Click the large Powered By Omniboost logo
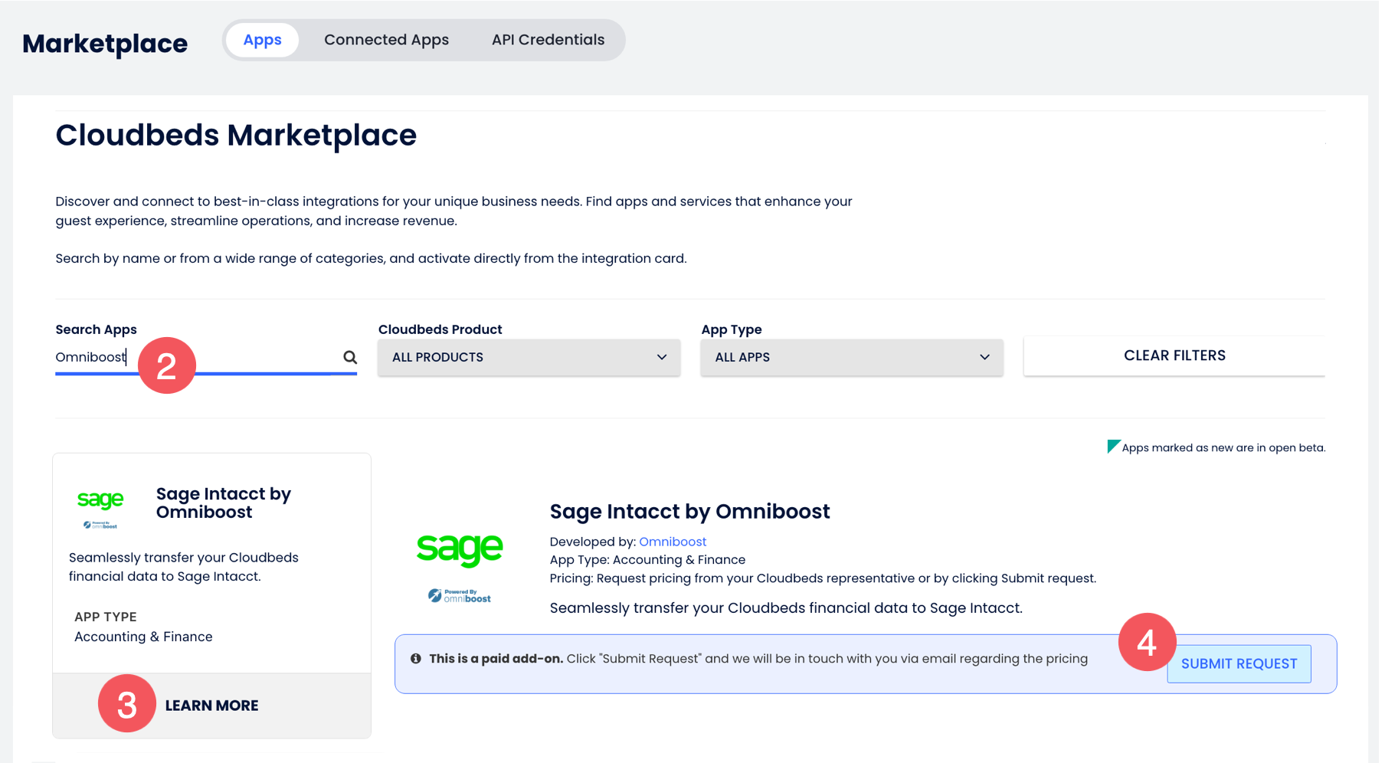Image resolution: width=1385 pixels, height=763 pixels. point(460,595)
